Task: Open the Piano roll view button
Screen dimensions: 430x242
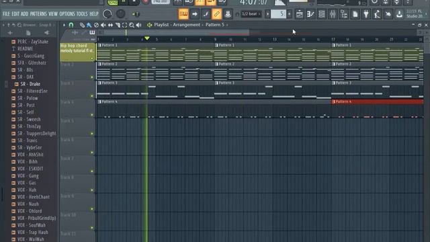Action: tap(310, 14)
